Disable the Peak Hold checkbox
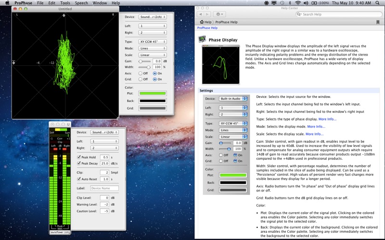Viewport: 385px width, 240px height. [78, 157]
